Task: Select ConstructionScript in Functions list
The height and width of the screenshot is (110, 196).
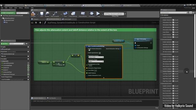Action: [9, 54]
